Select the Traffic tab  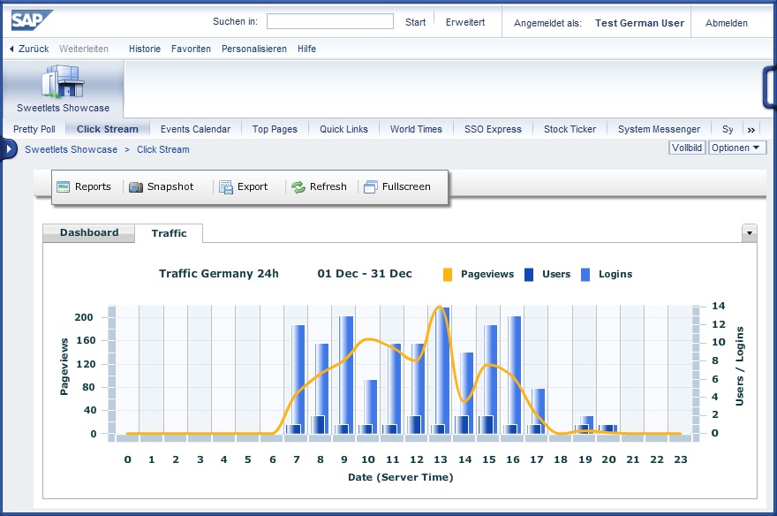point(169,233)
